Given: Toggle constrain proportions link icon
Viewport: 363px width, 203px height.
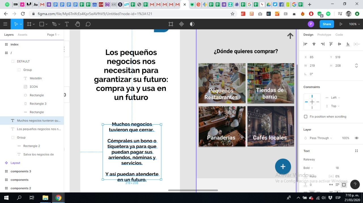Looking at the screenshot, I should [356, 66].
